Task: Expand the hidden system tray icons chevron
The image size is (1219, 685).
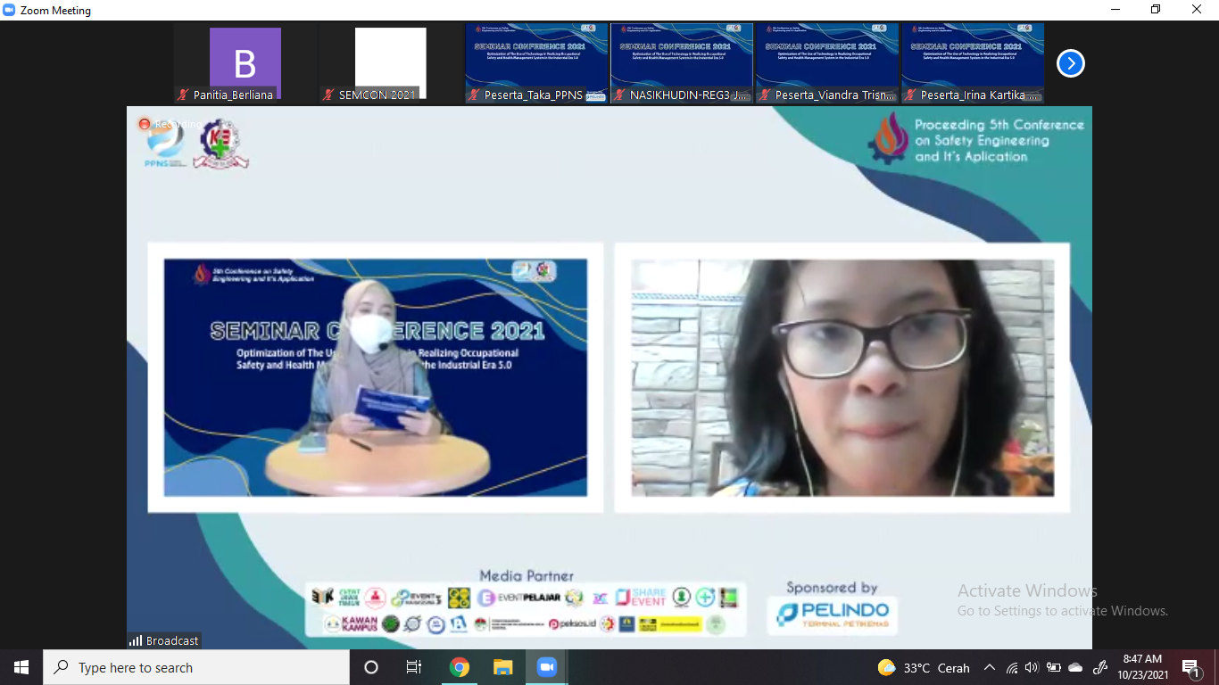Action: 990,668
